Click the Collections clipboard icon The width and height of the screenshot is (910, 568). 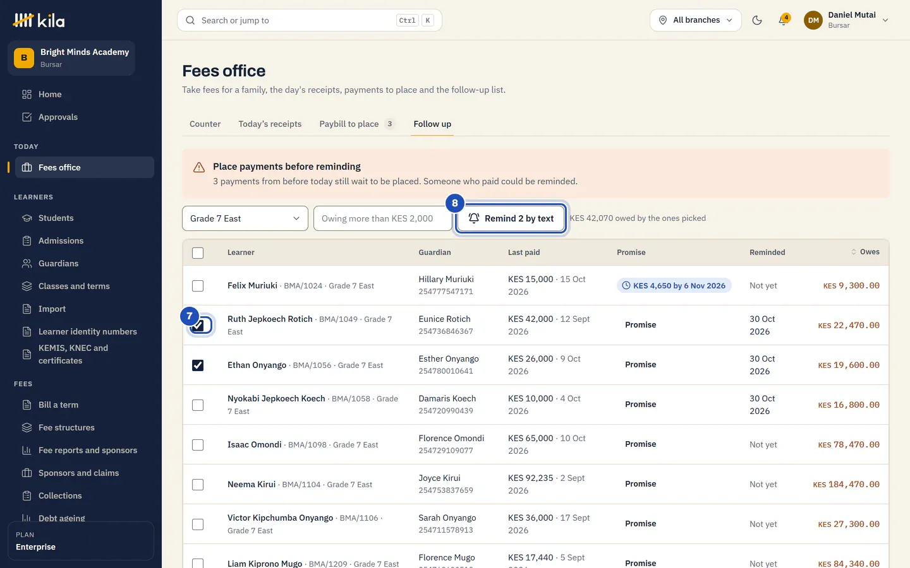click(27, 495)
